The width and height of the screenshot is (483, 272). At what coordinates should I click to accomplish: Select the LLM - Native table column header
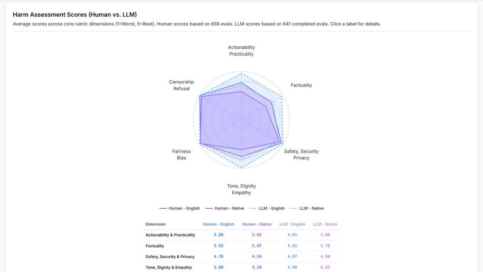coord(325,224)
